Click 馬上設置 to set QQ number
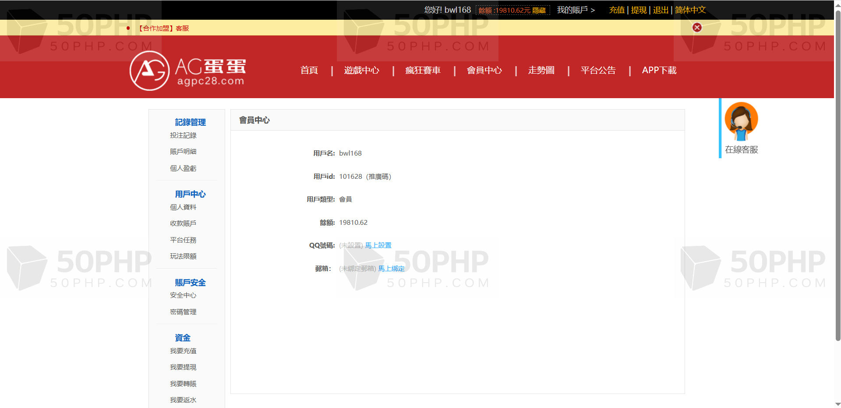Image resolution: width=841 pixels, height=408 pixels. pyautogui.click(x=378, y=245)
